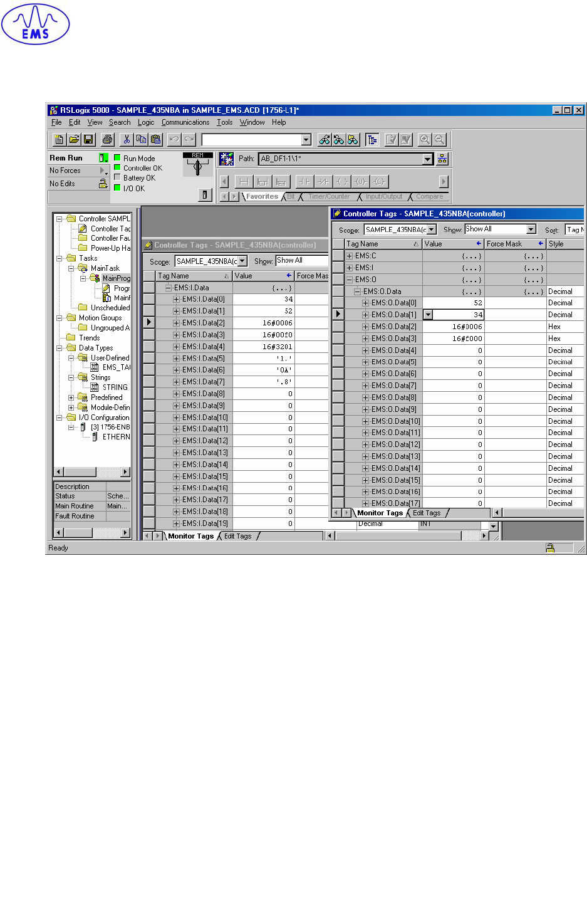The image size is (587, 899).
Task: Open the Tools menu
Action: 225,122
